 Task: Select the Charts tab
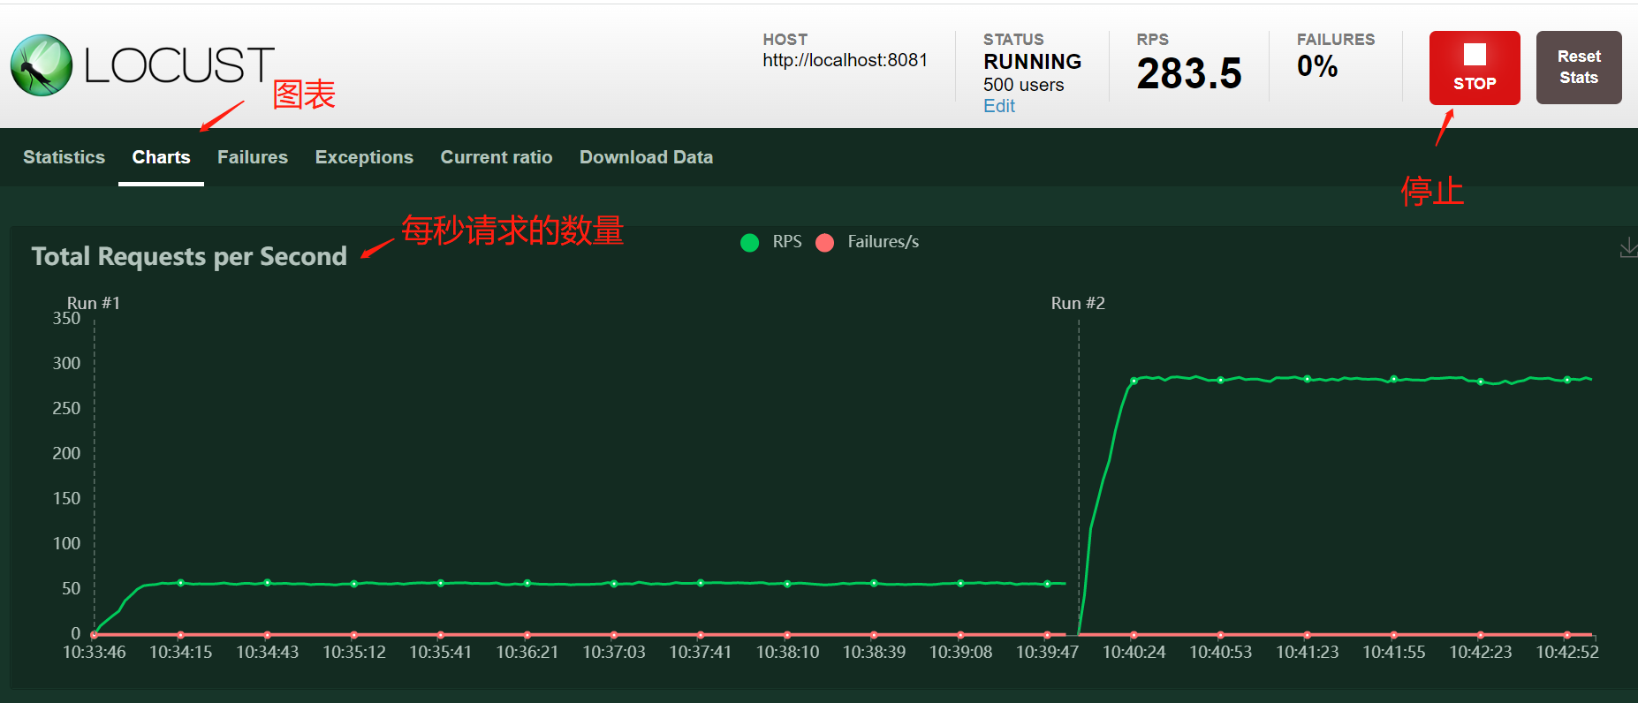[x=161, y=157]
